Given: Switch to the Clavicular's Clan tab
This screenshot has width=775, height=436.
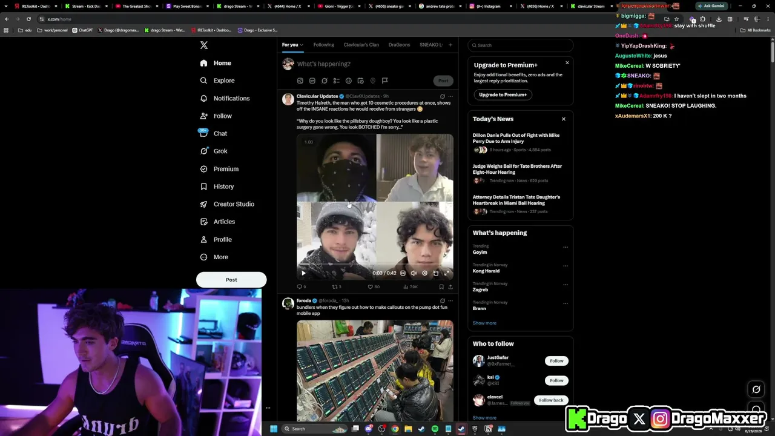Looking at the screenshot, I should point(361,45).
